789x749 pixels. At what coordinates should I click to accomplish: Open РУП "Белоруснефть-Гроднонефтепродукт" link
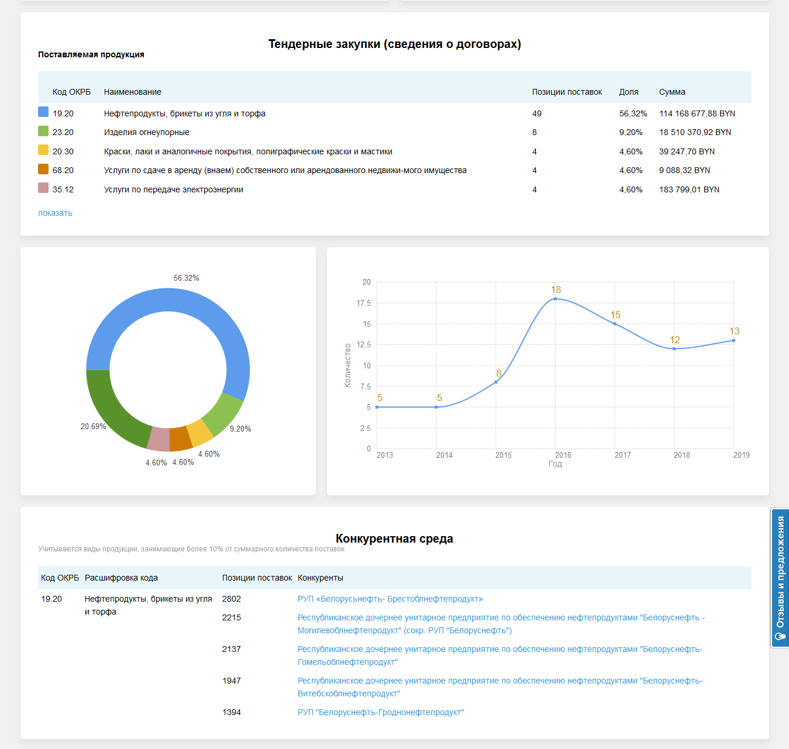pos(380,712)
